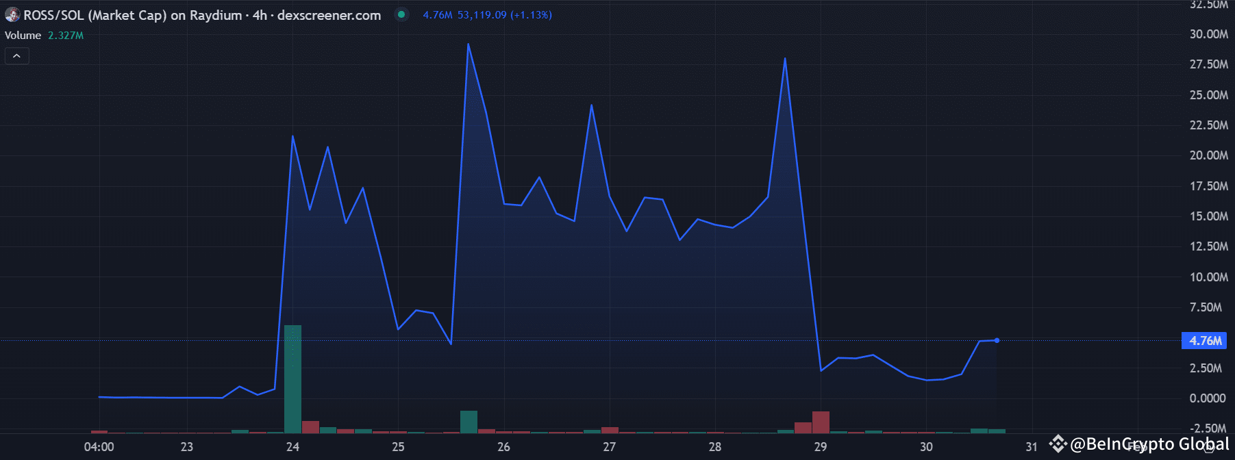Click the 0.0000 price axis label
1235x460 pixels.
[1208, 398]
